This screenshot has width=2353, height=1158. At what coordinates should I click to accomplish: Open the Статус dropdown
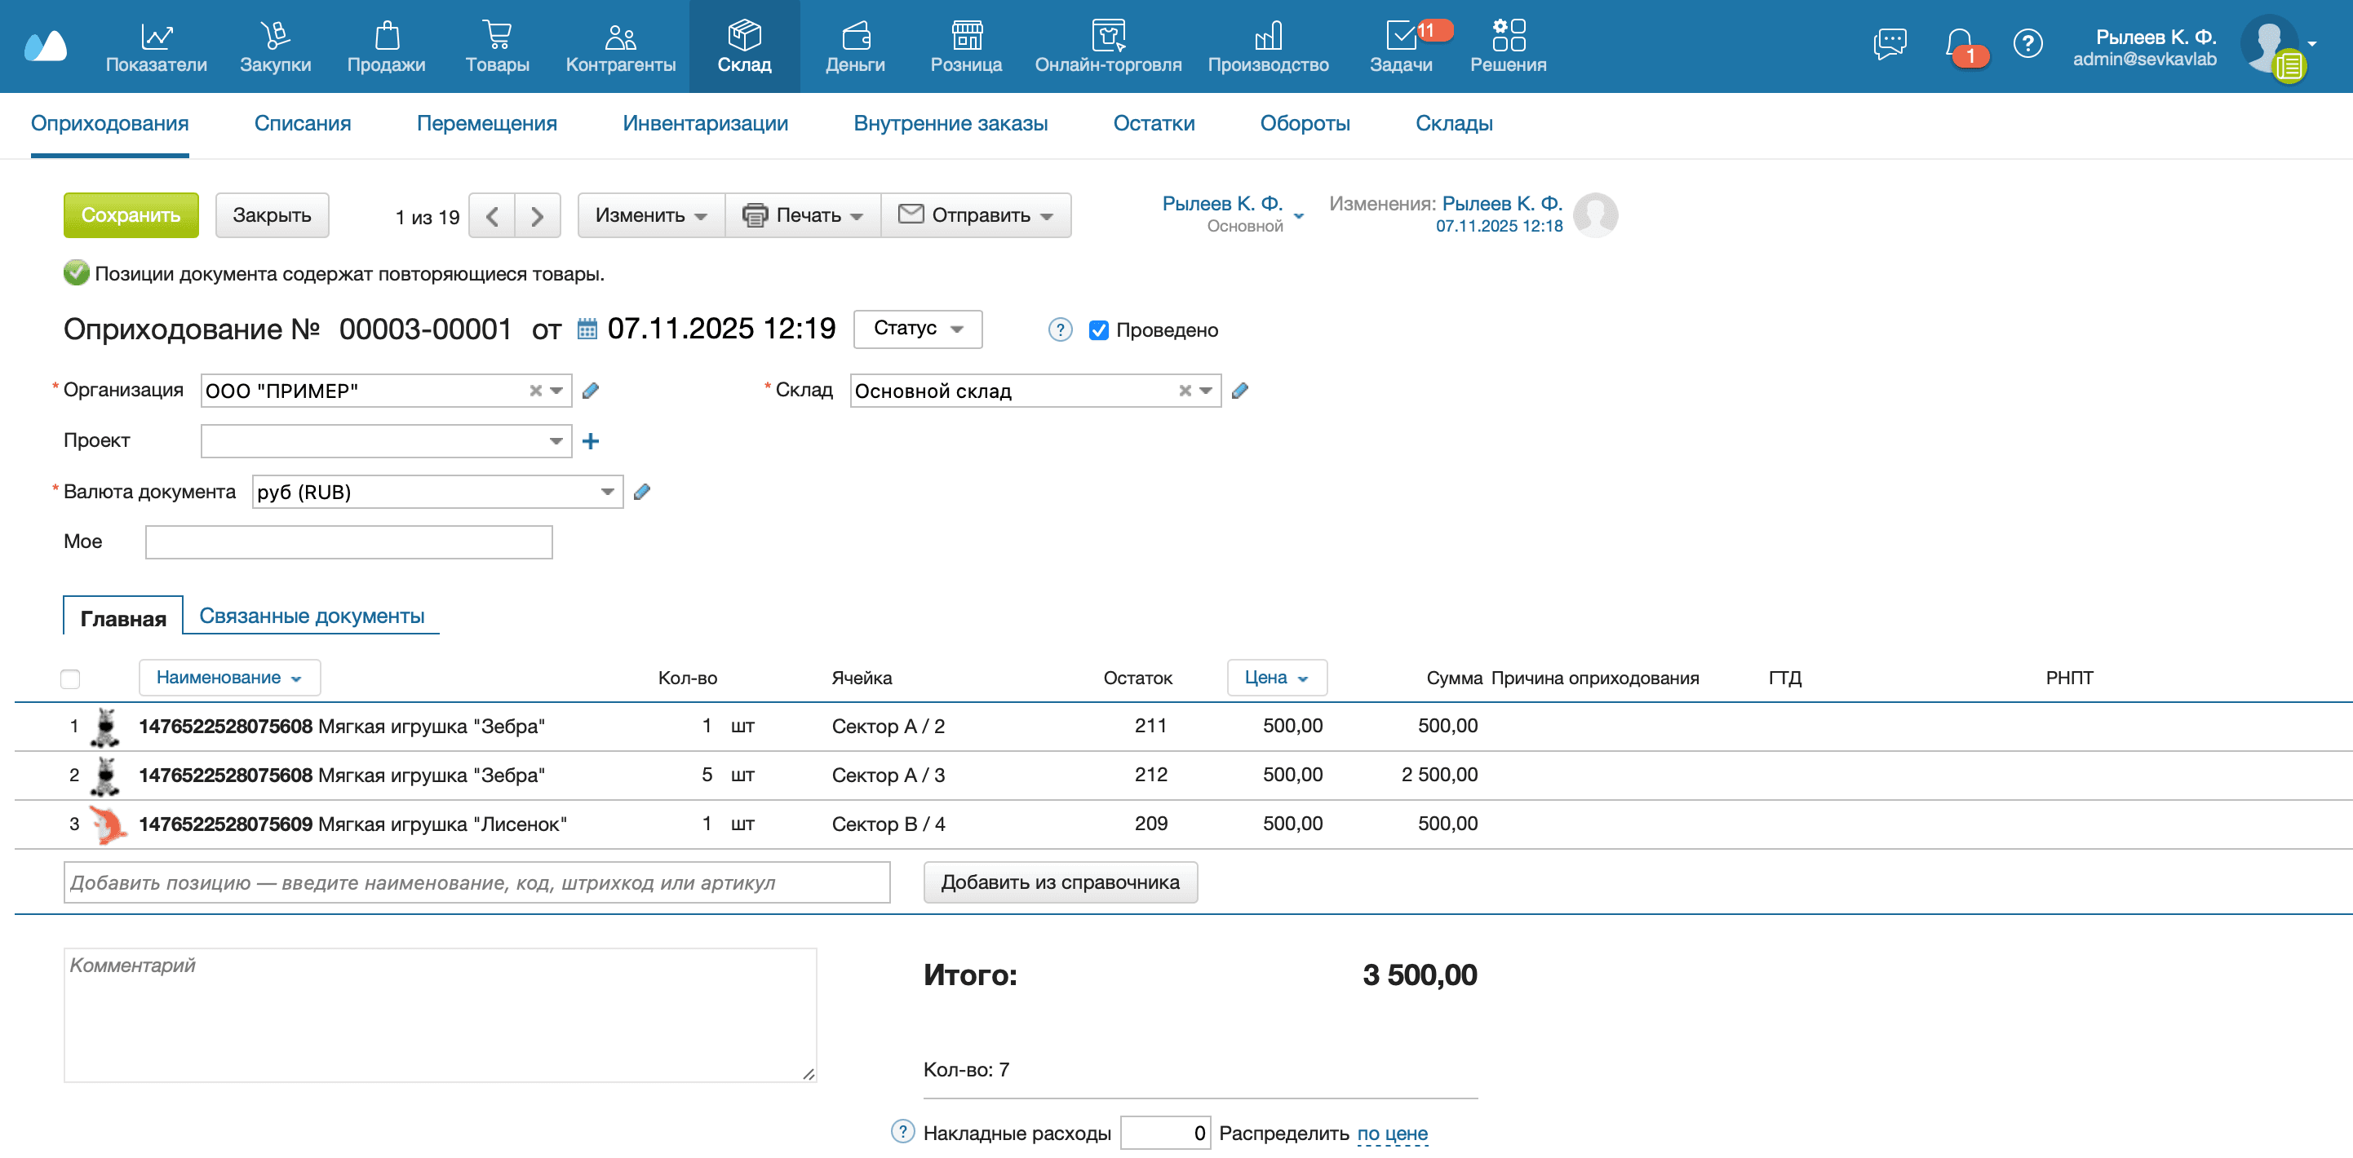click(917, 329)
